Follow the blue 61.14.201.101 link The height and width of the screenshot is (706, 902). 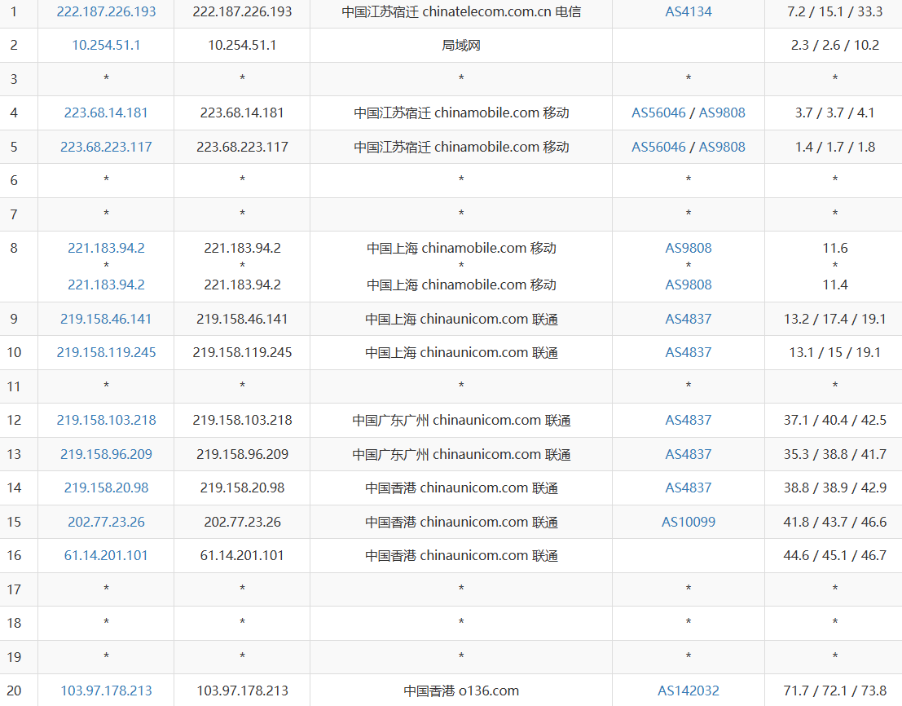tap(106, 555)
